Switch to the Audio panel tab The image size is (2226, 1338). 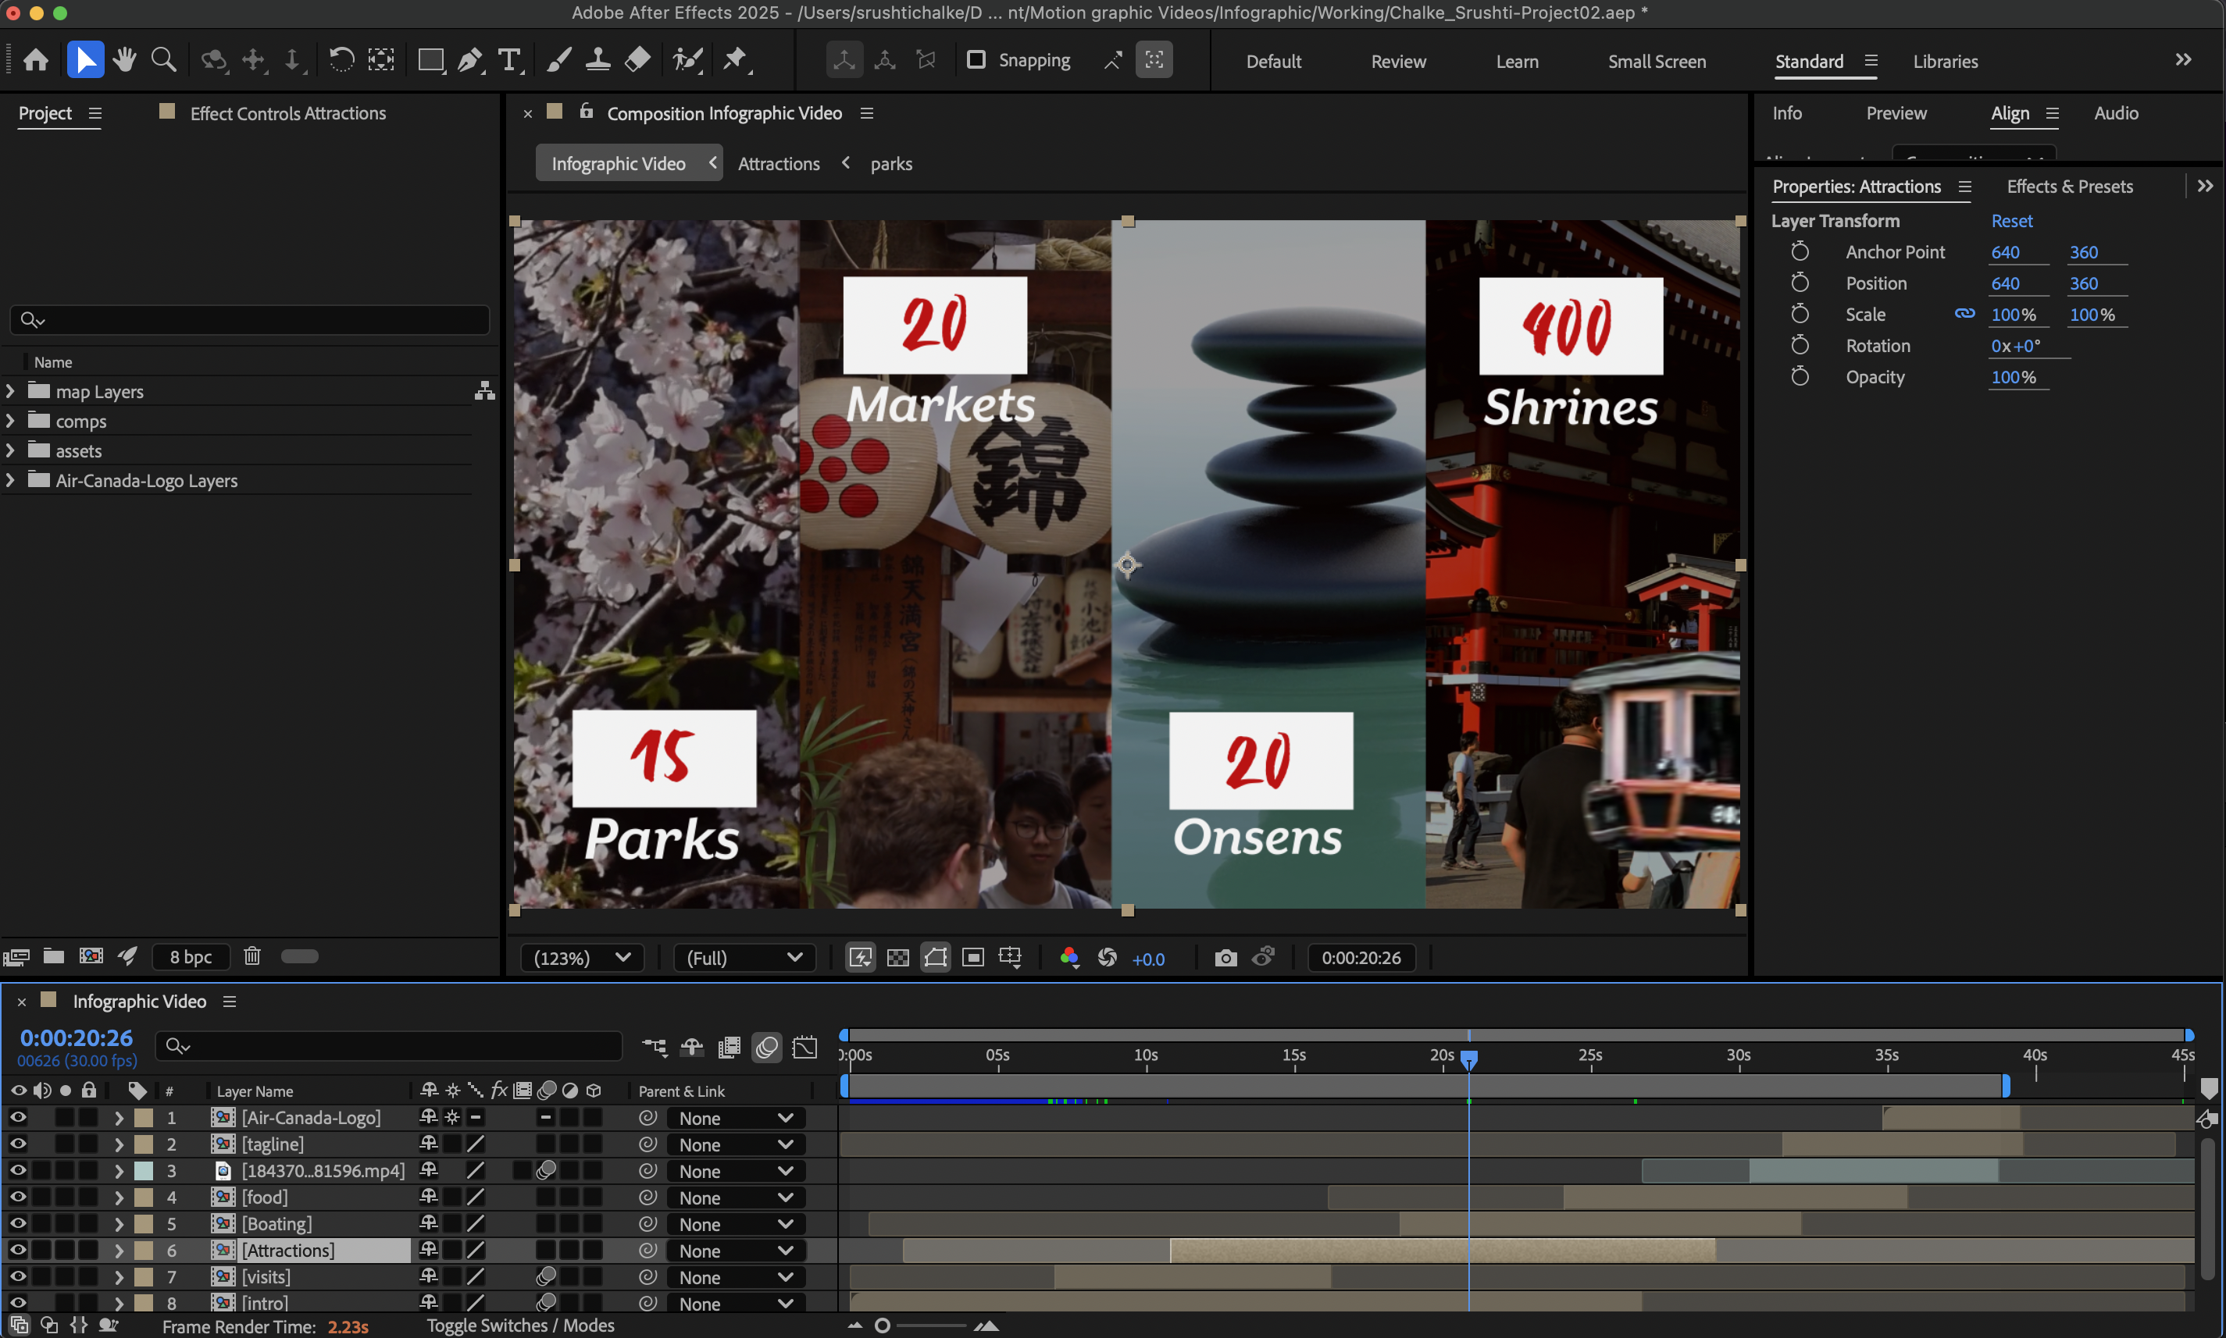2114,112
